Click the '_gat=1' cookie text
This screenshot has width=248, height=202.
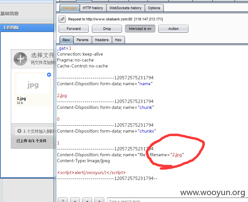[x=64, y=48]
